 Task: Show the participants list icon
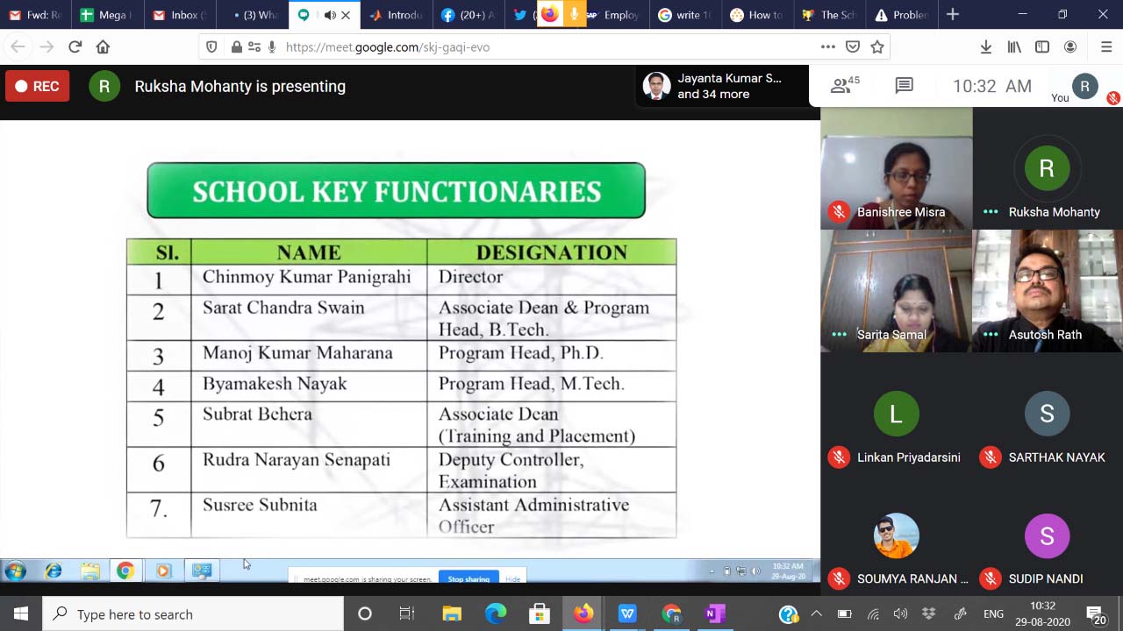[x=844, y=86]
